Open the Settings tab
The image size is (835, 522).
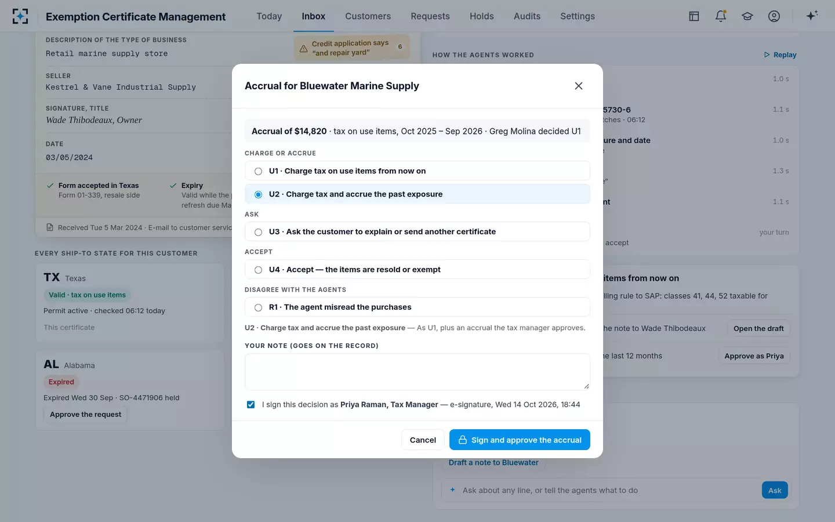pyautogui.click(x=578, y=16)
